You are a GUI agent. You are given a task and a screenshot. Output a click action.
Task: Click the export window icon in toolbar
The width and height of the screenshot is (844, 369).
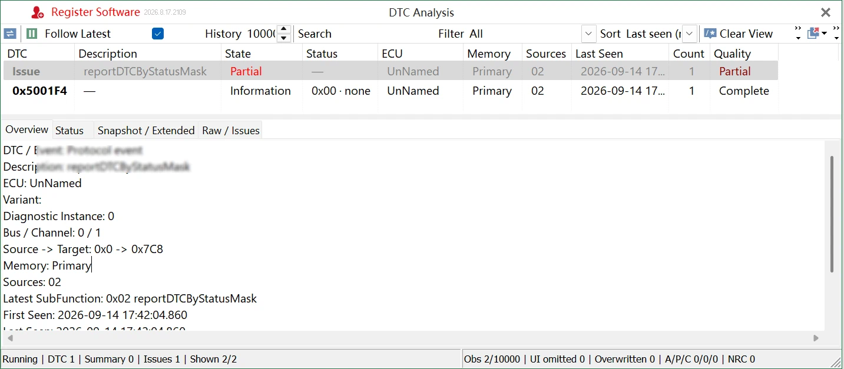(813, 34)
